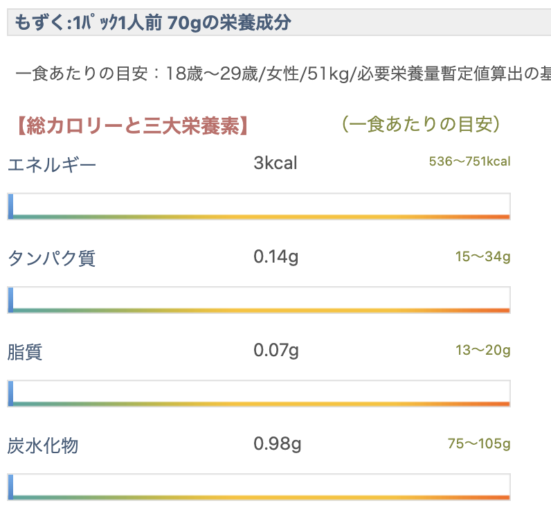Click the carbohydrate (炭水化物) gradient bar
This screenshot has width=551, height=528.
click(x=259, y=487)
